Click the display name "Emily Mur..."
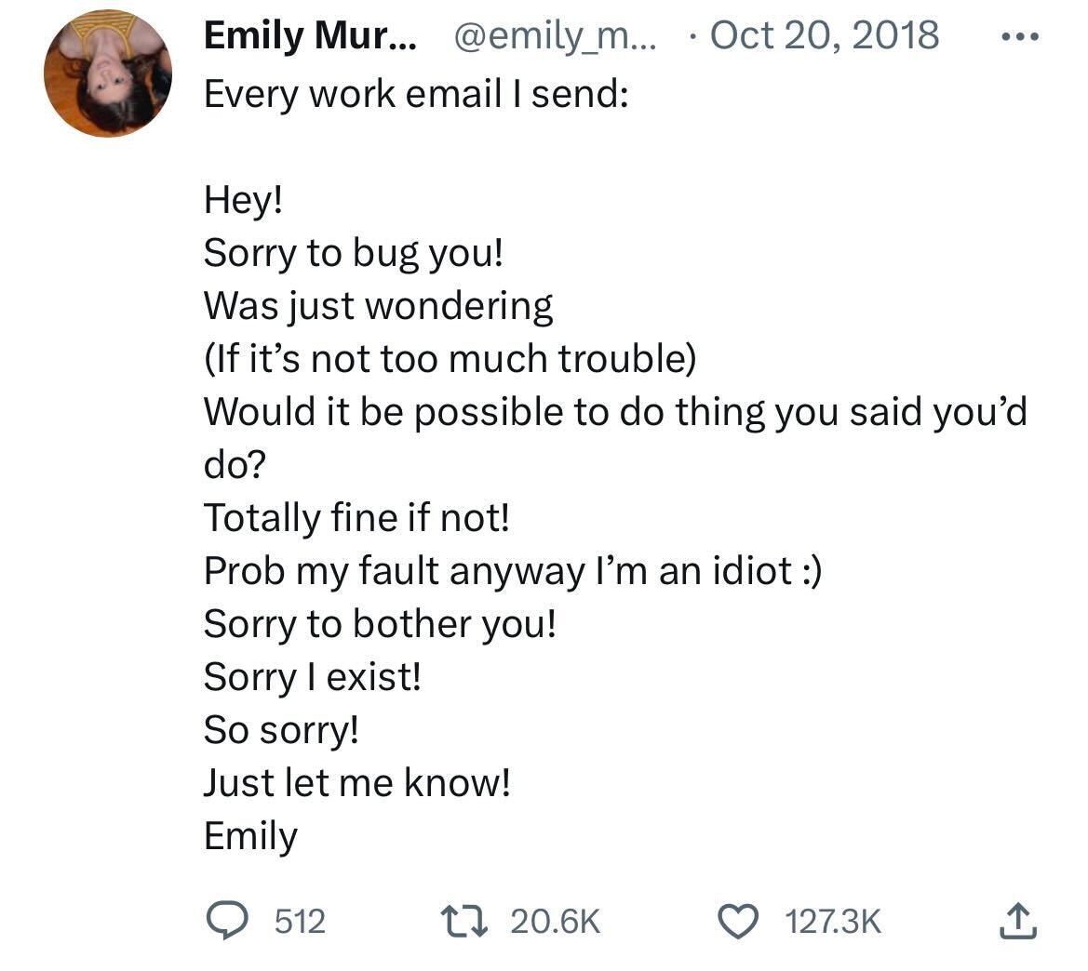The height and width of the screenshot is (971, 1088). click(310, 36)
